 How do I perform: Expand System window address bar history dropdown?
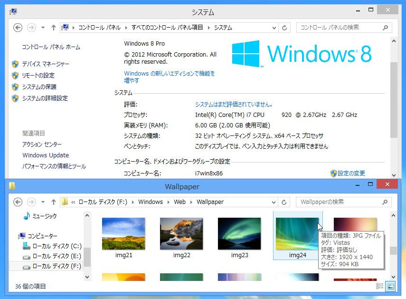click(x=274, y=28)
